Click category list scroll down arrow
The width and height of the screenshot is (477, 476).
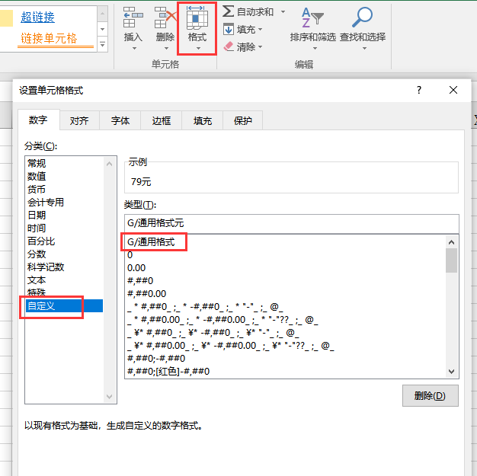(110, 397)
